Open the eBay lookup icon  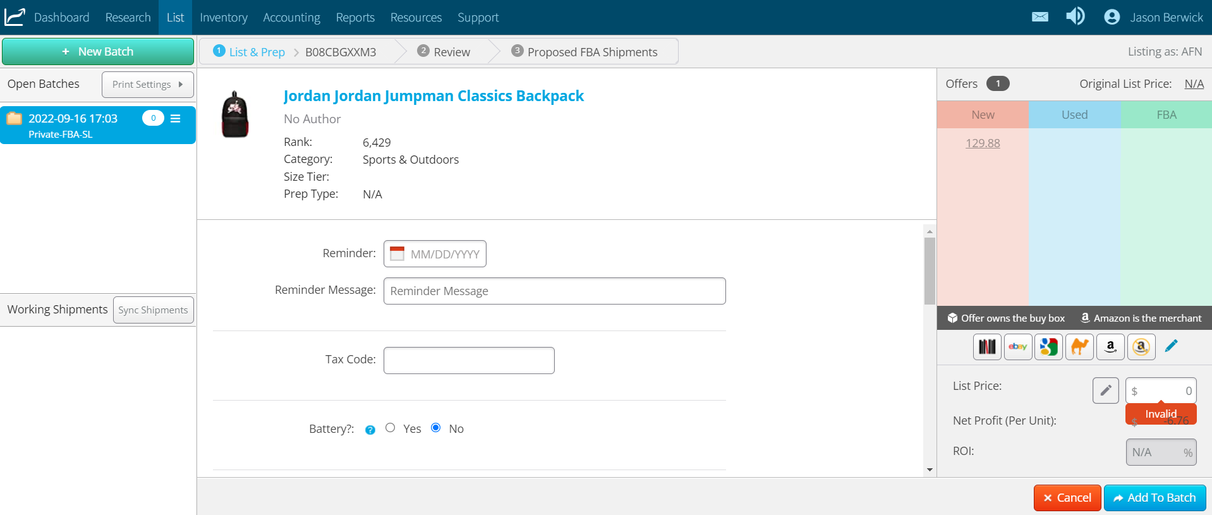[x=1018, y=346]
